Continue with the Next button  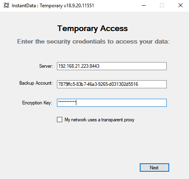pos(154,167)
